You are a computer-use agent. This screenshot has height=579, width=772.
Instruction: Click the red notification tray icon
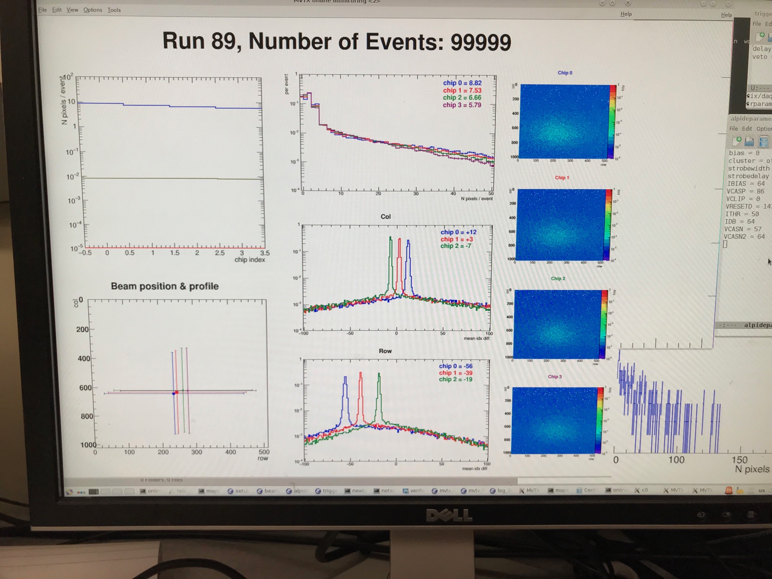pyautogui.click(x=728, y=490)
